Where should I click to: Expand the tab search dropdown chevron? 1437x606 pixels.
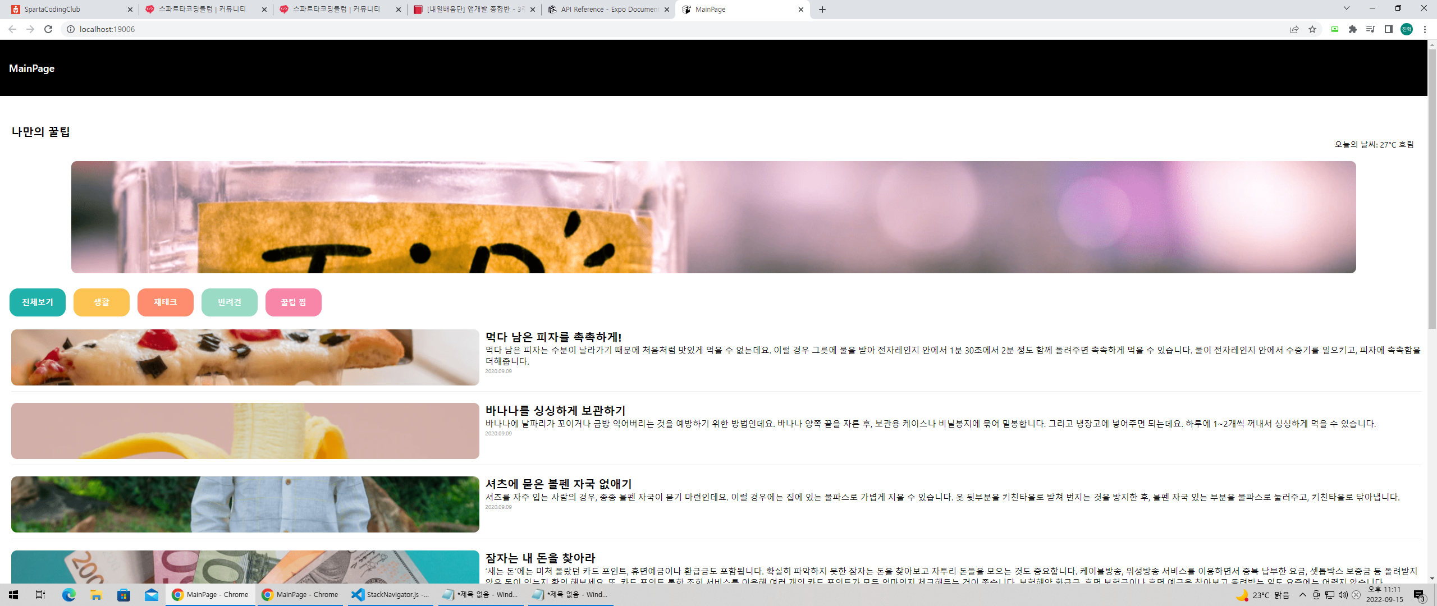pos(1346,8)
